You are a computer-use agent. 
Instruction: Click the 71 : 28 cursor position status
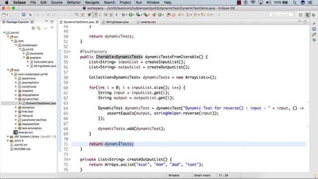(x=223, y=176)
